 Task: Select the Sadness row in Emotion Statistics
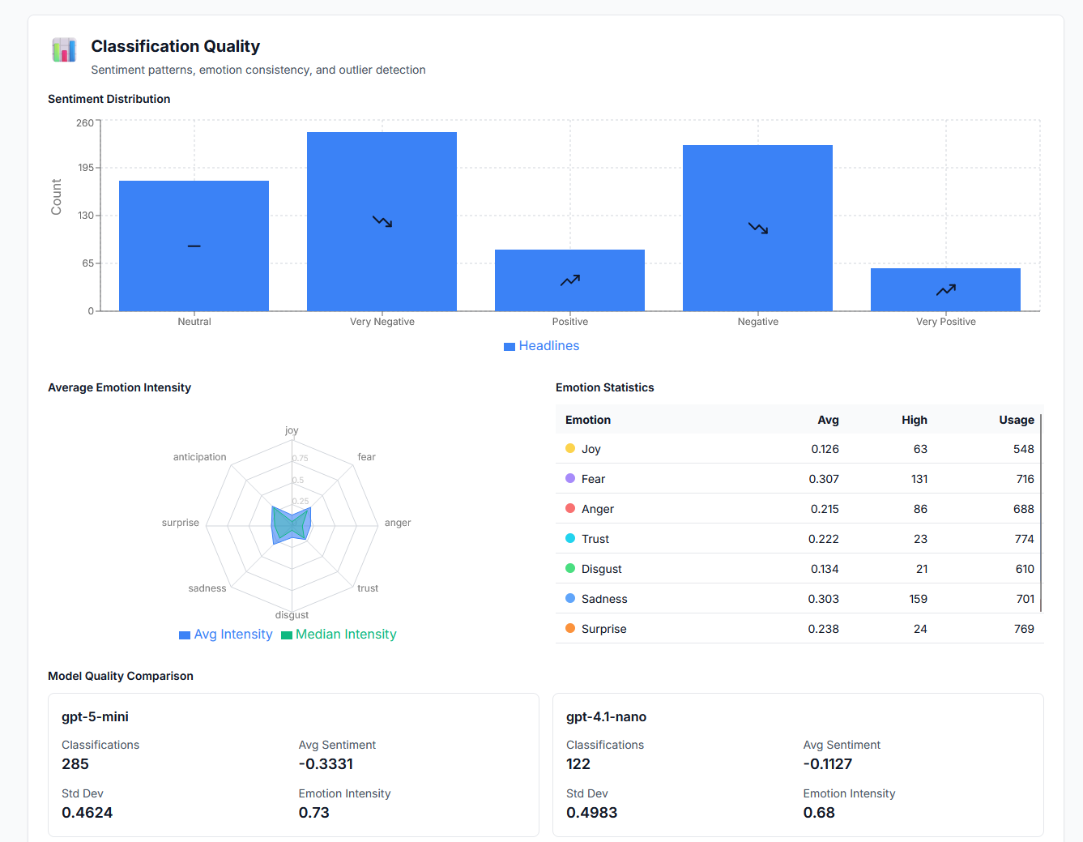coord(799,599)
